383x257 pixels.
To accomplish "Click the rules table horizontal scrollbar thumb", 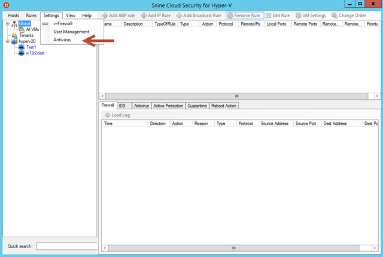I will point(237,96).
